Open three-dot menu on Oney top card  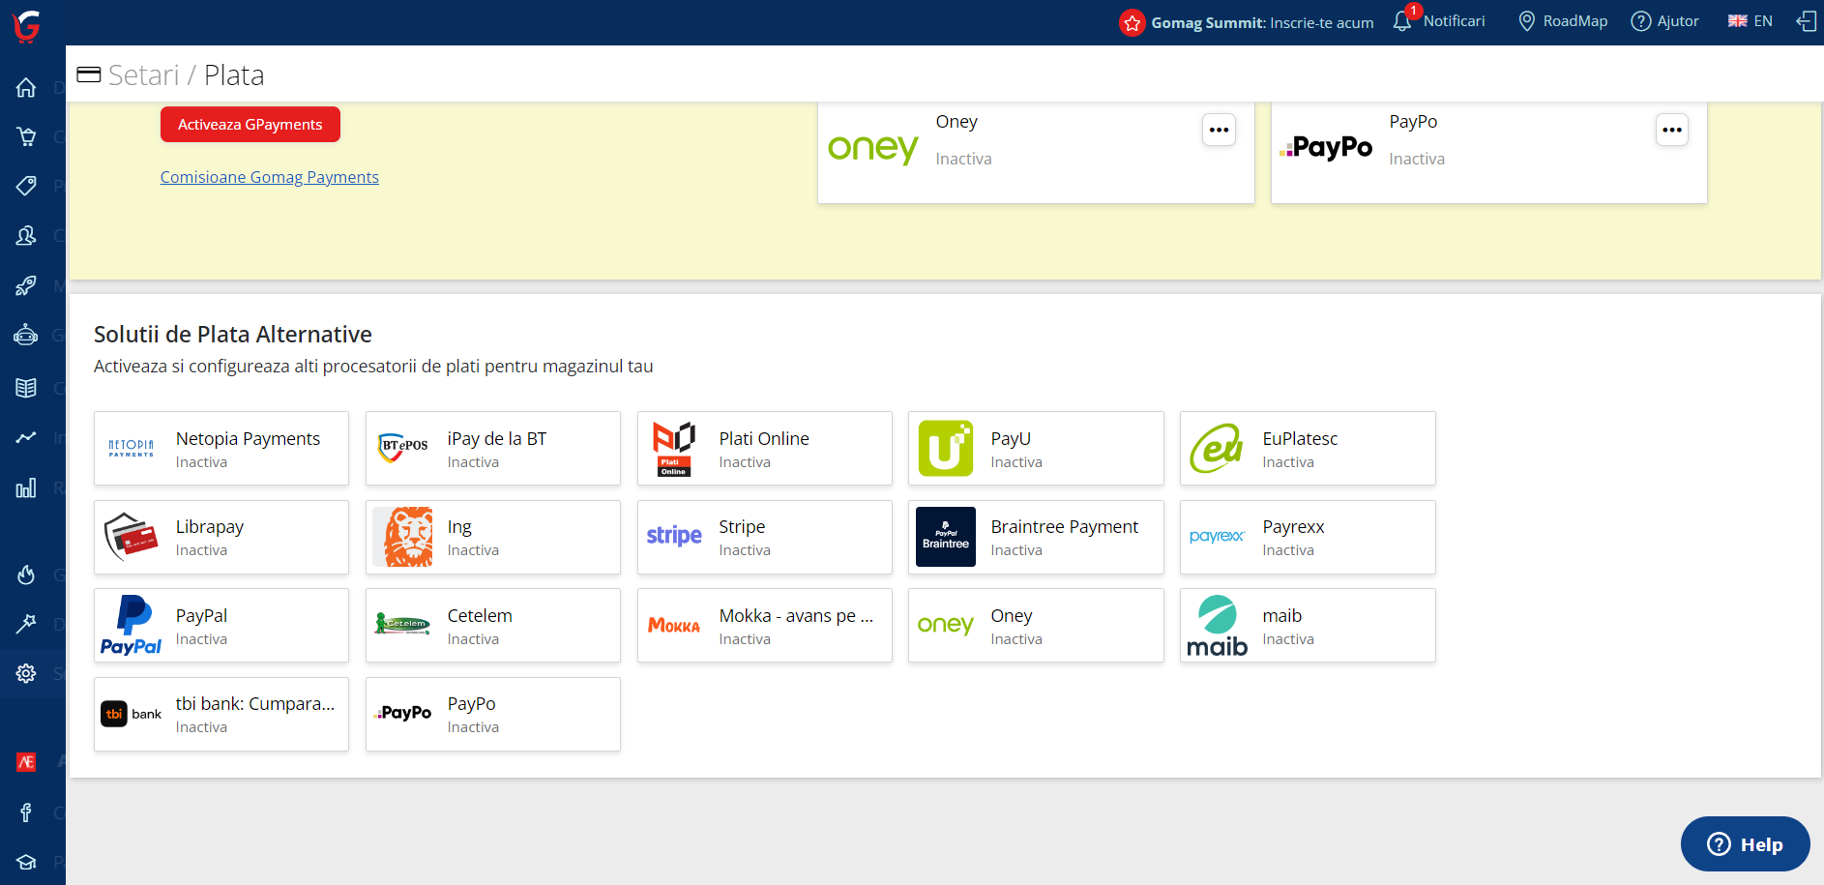click(x=1219, y=130)
